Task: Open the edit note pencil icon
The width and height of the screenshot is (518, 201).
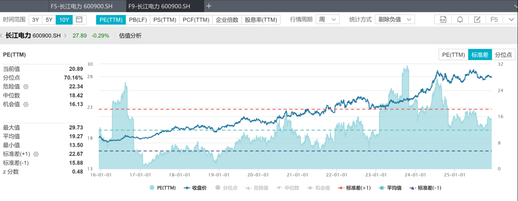Action: point(477,19)
